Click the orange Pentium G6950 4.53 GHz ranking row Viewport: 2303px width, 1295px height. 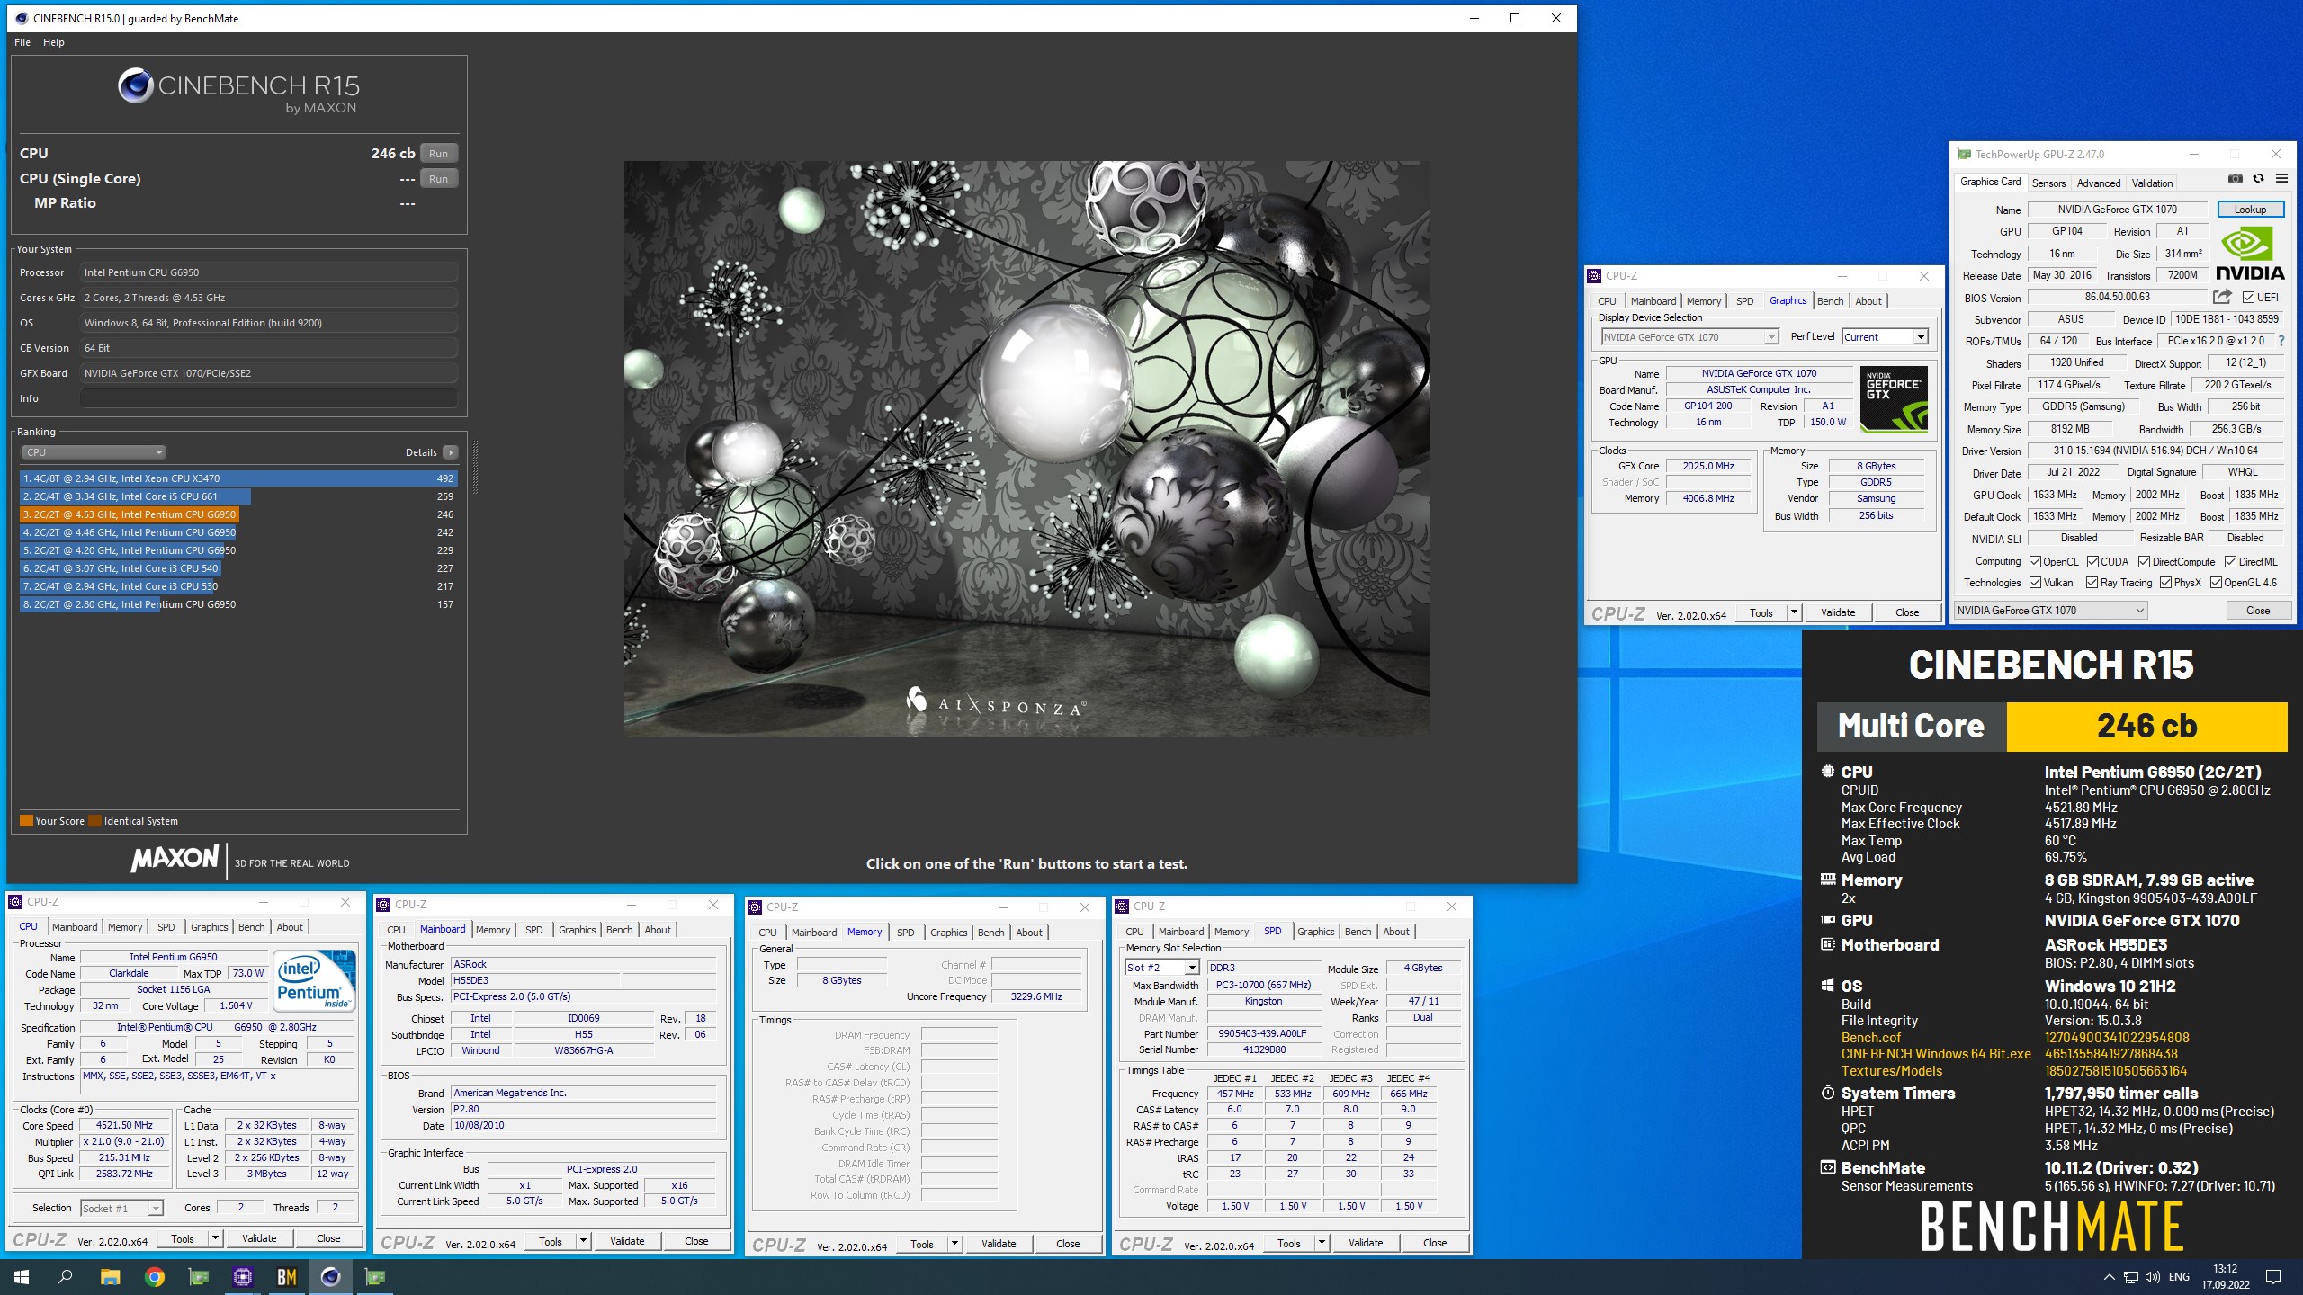(238, 514)
